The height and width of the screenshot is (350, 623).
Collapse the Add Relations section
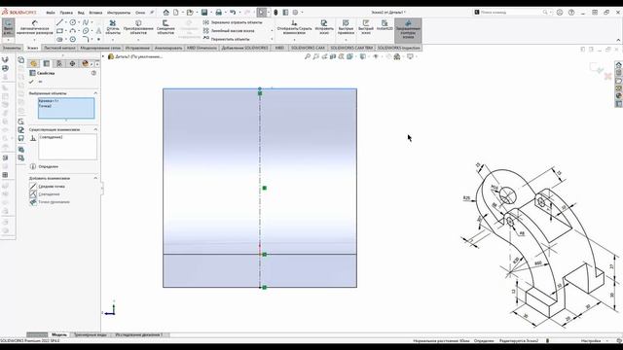click(95, 178)
